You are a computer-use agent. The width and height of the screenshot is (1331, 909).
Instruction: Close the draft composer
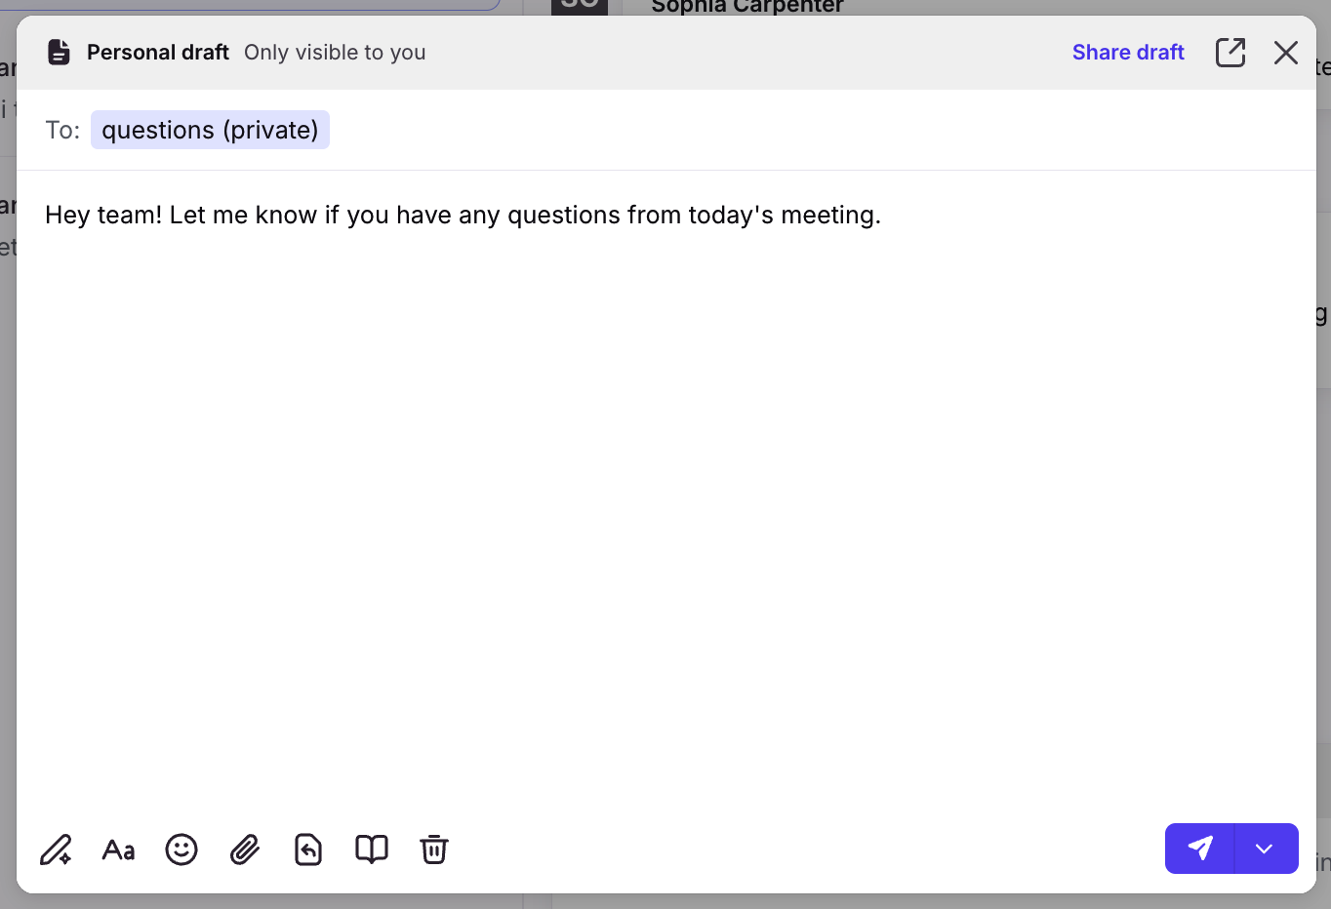coord(1286,53)
